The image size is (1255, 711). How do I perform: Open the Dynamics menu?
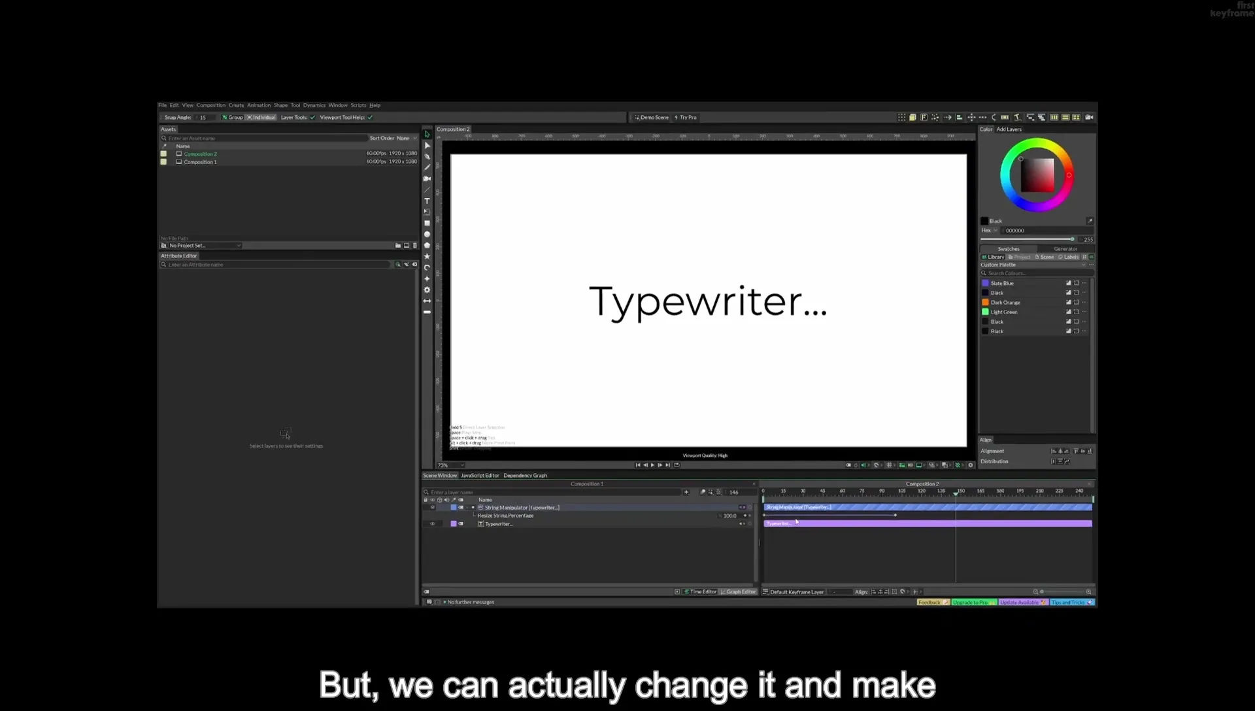[x=314, y=105]
